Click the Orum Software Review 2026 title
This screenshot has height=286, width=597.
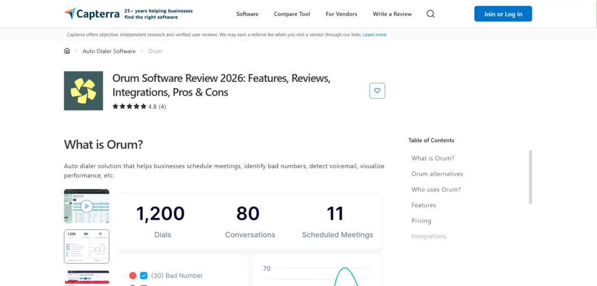point(221,85)
